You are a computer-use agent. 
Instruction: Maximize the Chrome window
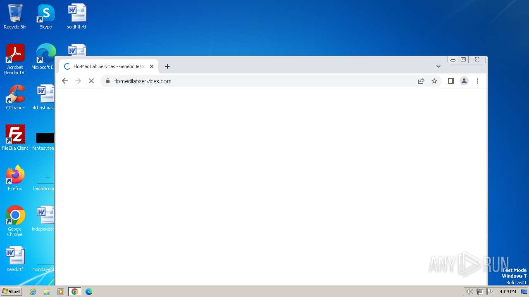463,60
